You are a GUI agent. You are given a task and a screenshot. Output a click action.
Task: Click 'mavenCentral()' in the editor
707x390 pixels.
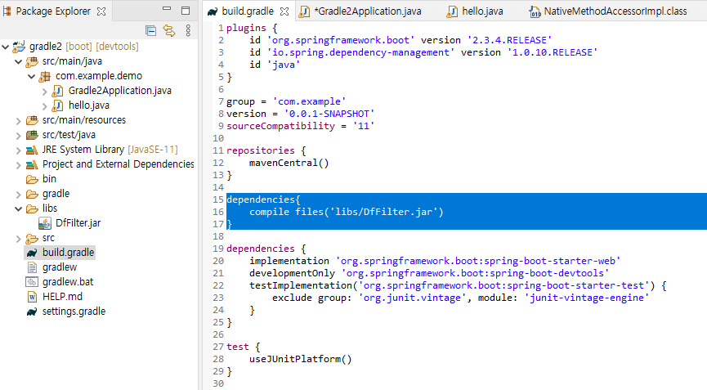click(289, 163)
